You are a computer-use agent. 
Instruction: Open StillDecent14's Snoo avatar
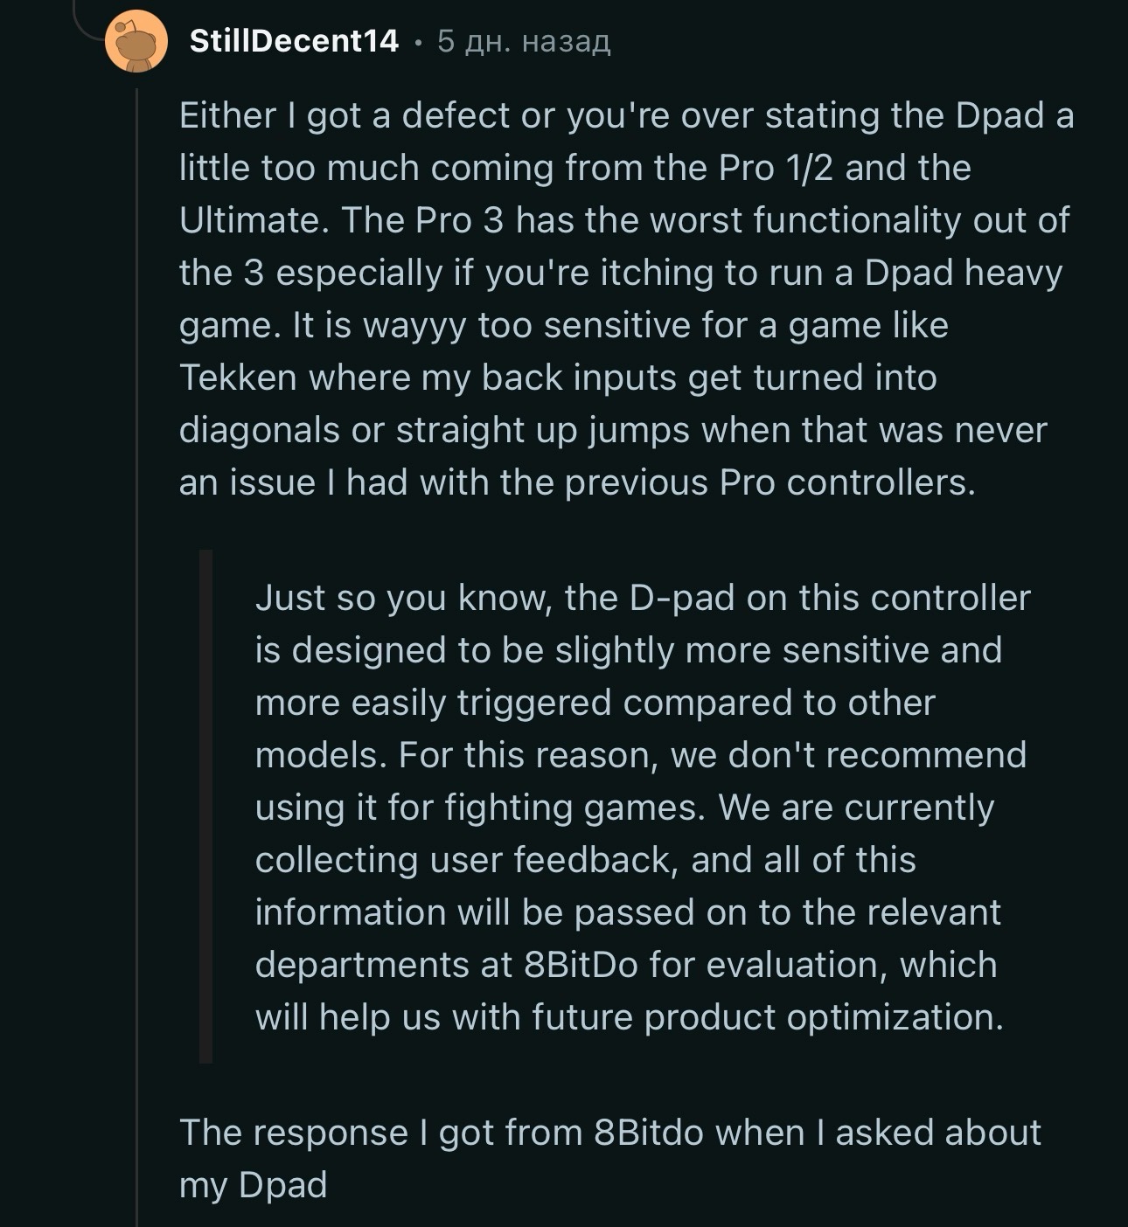136,41
